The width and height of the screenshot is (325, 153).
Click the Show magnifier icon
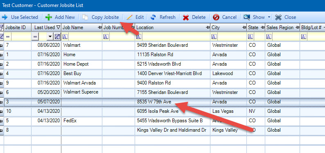[x=247, y=17]
